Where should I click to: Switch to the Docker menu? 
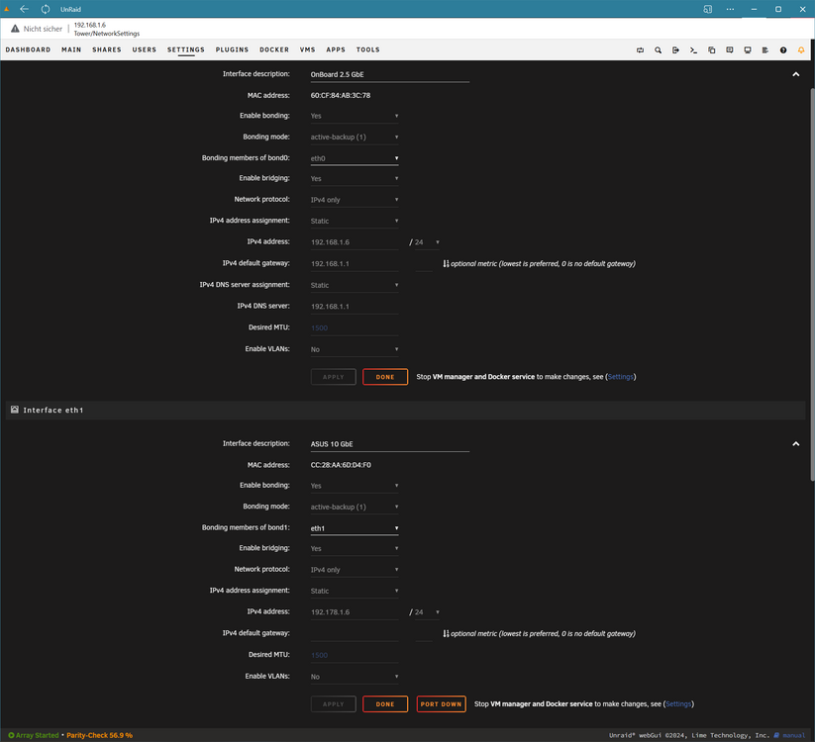pyautogui.click(x=274, y=49)
